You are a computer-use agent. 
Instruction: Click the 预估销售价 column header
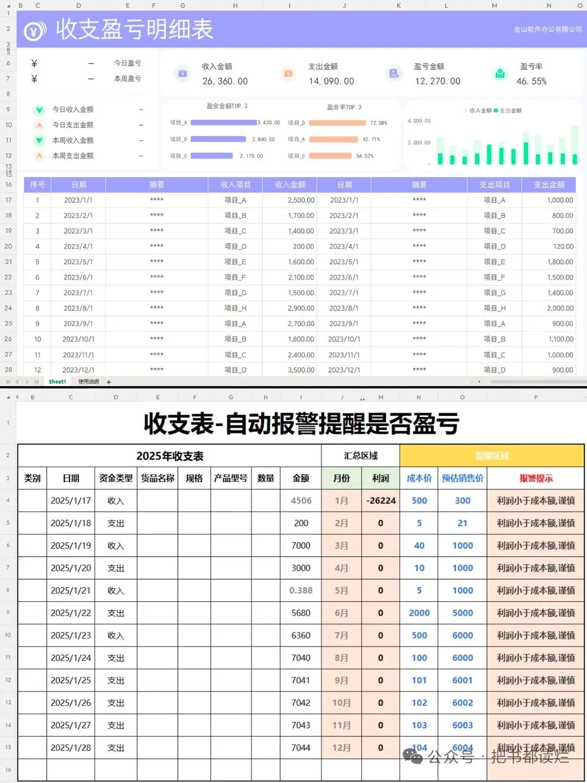tap(463, 478)
